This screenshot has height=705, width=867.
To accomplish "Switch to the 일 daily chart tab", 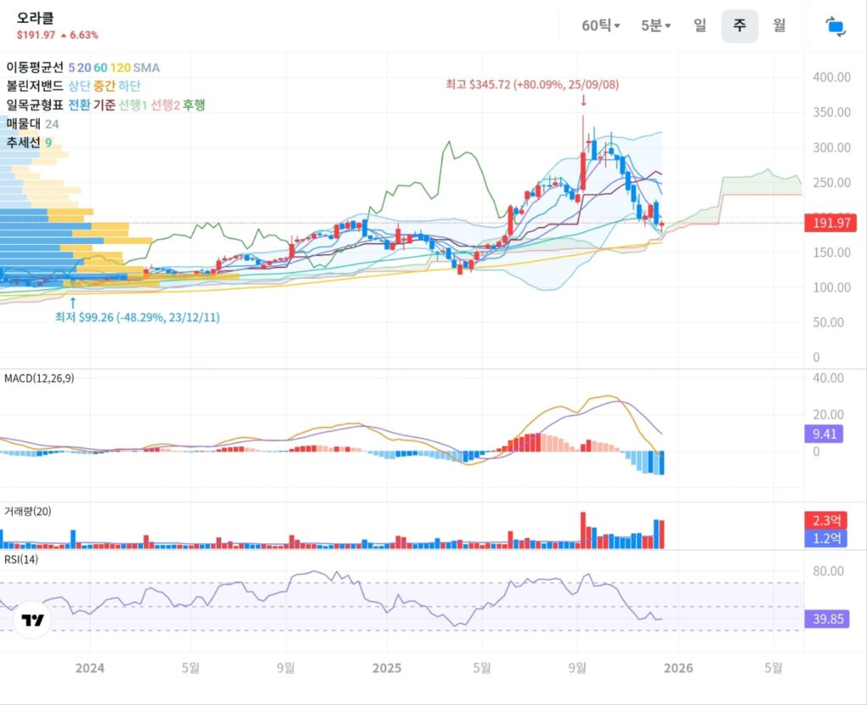I will point(699,26).
